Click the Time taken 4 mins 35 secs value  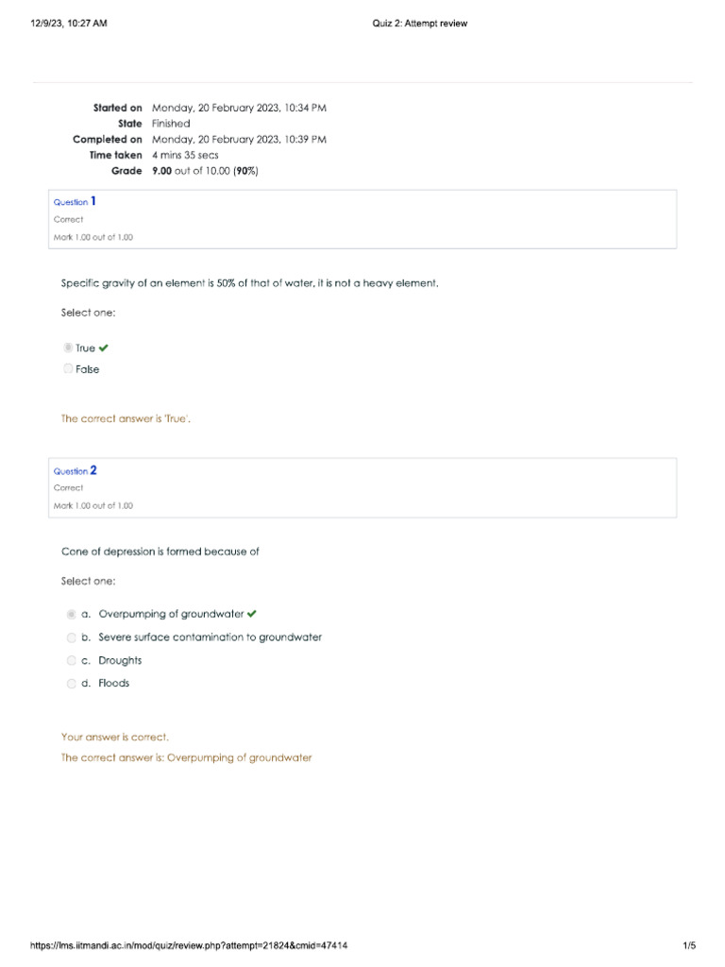[x=185, y=155]
